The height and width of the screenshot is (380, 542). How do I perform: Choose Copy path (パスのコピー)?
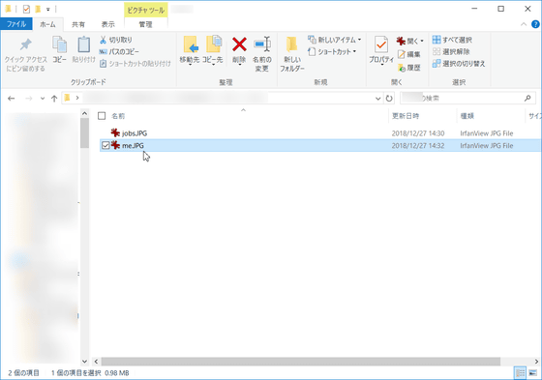tap(119, 52)
